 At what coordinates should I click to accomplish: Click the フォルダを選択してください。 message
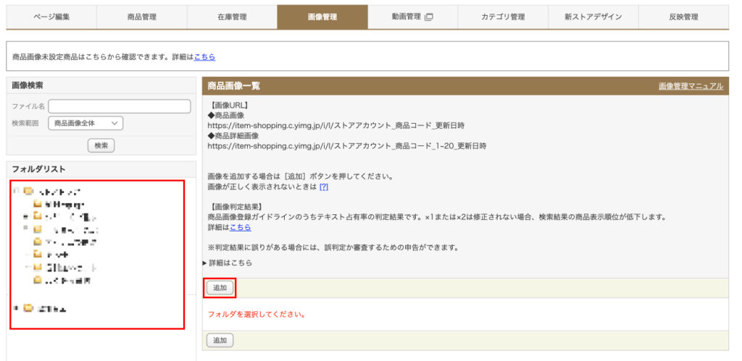point(256,314)
